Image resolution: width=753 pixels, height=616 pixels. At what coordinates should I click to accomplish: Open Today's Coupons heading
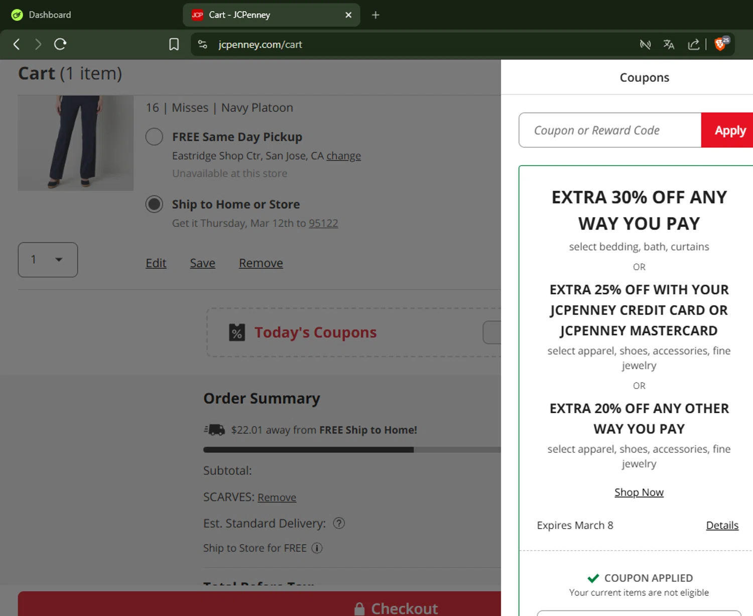pyautogui.click(x=315, y=332)
